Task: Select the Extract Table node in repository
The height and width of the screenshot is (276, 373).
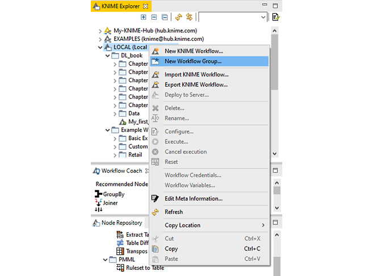Action: pos(132,235)
